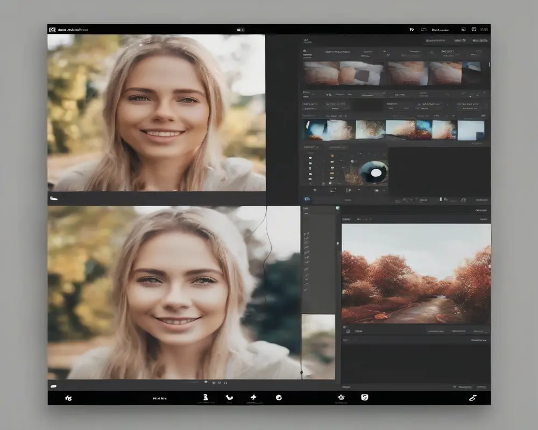The image size is (538, 430).
Task: Select the cube icon in the bottom toolbar
Action: [x=279, y=397]
